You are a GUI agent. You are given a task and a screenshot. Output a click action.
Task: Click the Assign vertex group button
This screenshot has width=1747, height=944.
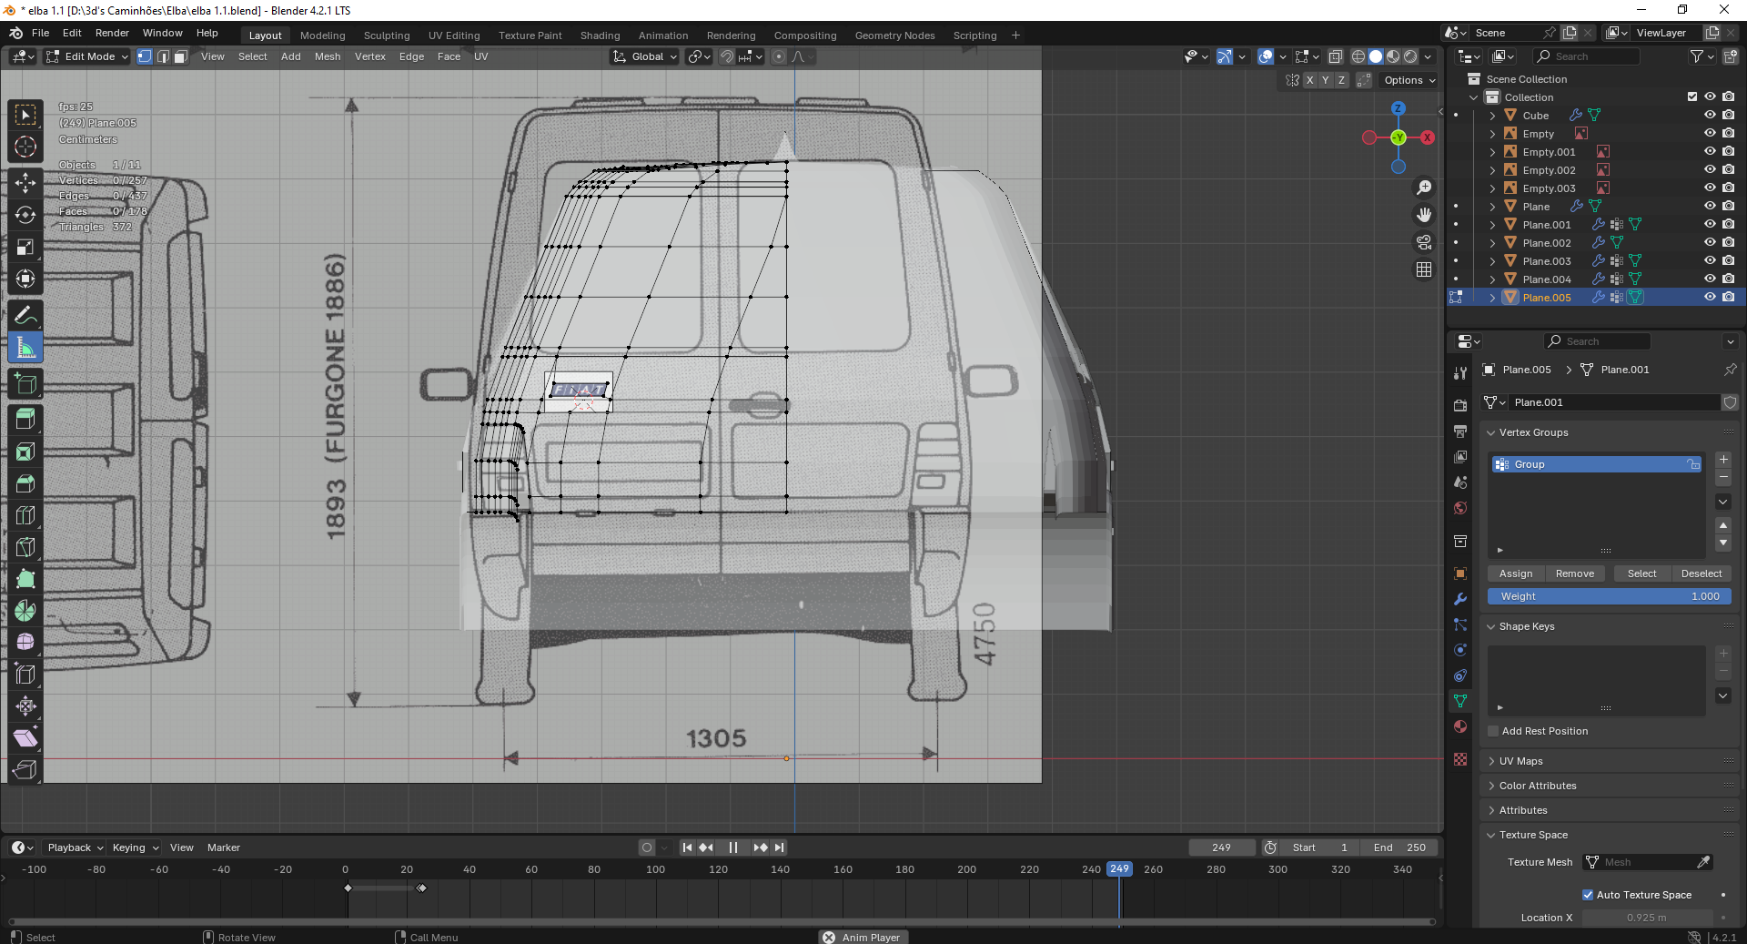coord(1516,574)
